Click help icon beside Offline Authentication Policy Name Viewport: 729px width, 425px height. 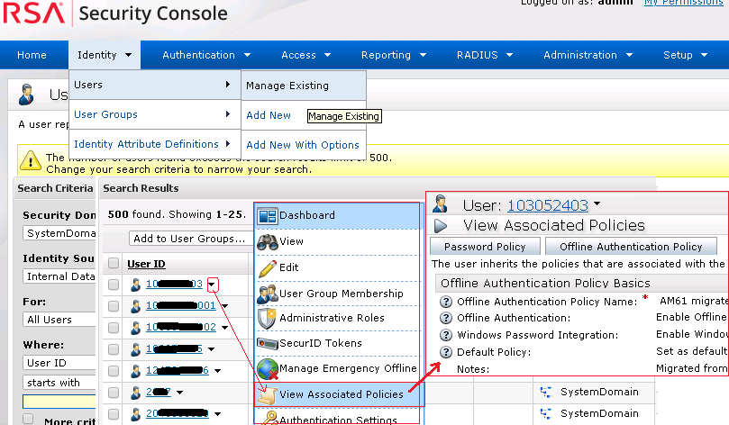click(x=445, y=302)
